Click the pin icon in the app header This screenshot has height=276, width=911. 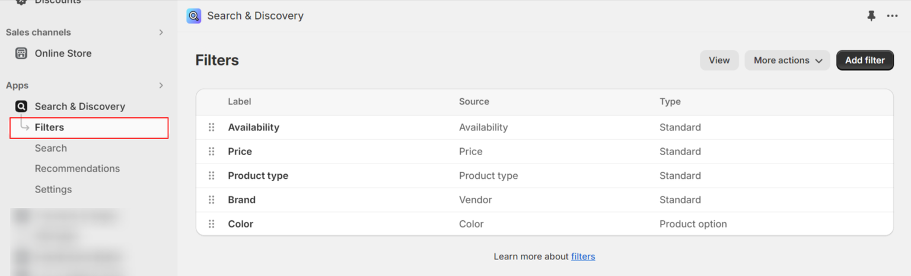871,16
